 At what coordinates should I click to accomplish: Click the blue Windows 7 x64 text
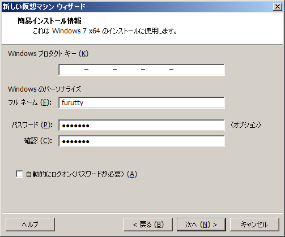point(76,31)
